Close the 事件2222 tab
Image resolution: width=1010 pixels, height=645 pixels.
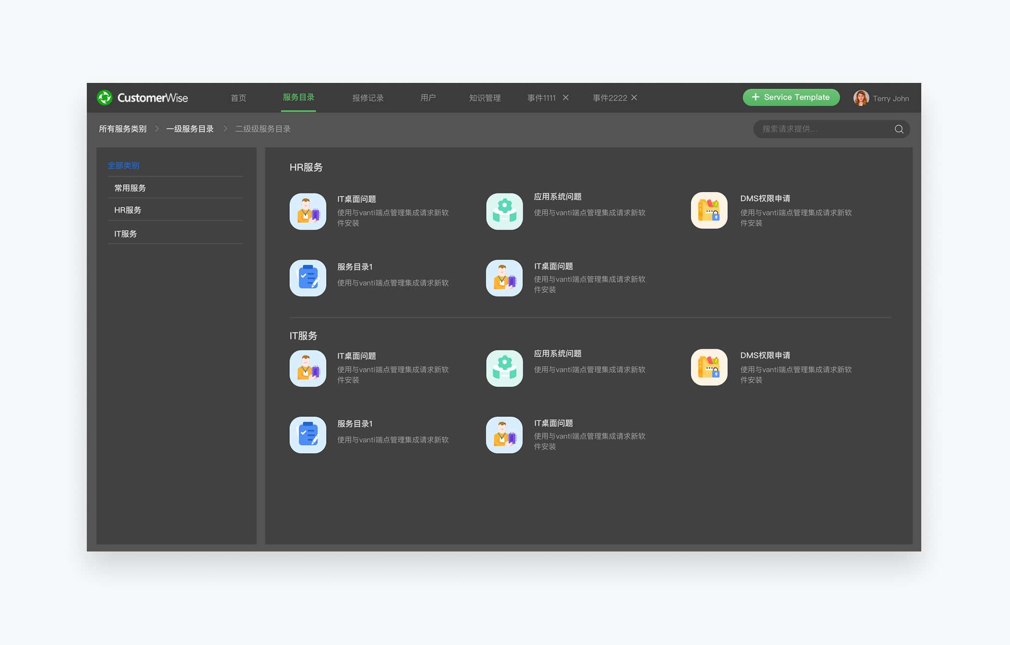634,97
